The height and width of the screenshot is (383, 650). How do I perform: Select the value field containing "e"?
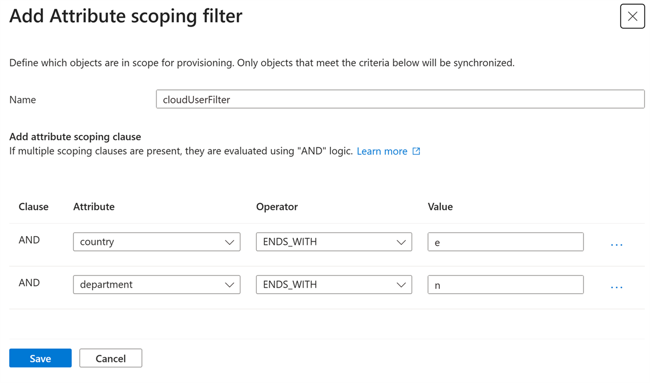click(x=505, y=242)
